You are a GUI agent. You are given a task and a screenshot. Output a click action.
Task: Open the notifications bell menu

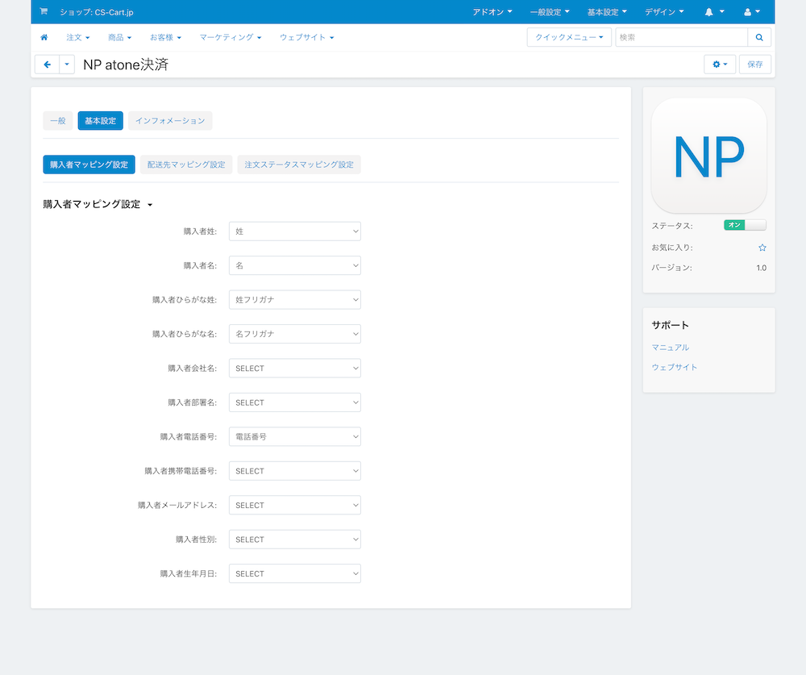tap(714, 12)
